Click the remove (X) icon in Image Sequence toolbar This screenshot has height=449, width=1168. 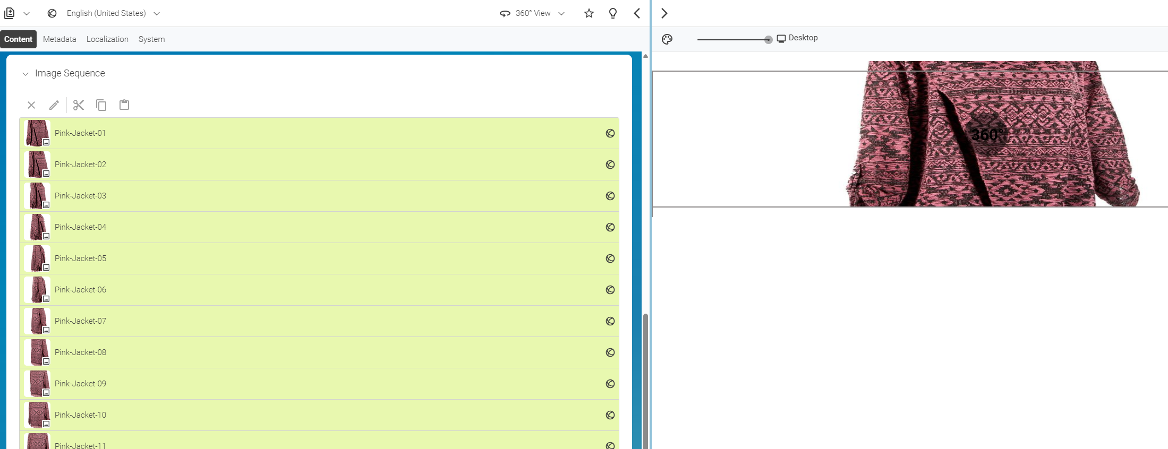[31, 105]
